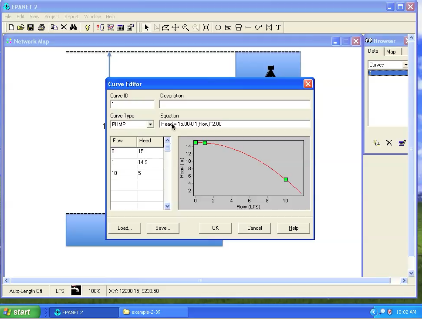Click the Save... button in Curve Editor
Screen dimensions: 422x319
point(163,228)
